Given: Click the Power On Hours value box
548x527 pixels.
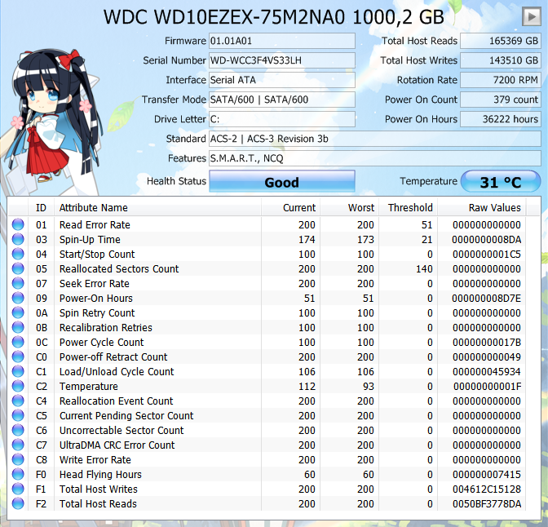Looking at the screenshot, I should click(x=500, y=119).
